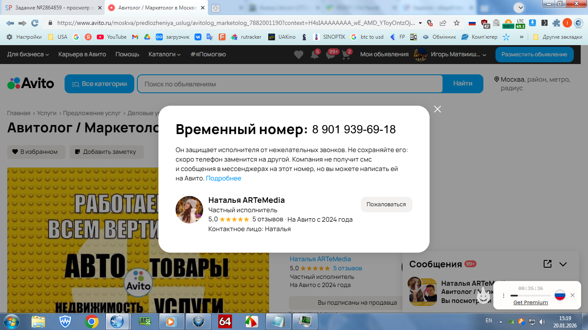This screenshot has height=330, width=588.
Task: Click the browser forward arrow
Action: [22, 23]
